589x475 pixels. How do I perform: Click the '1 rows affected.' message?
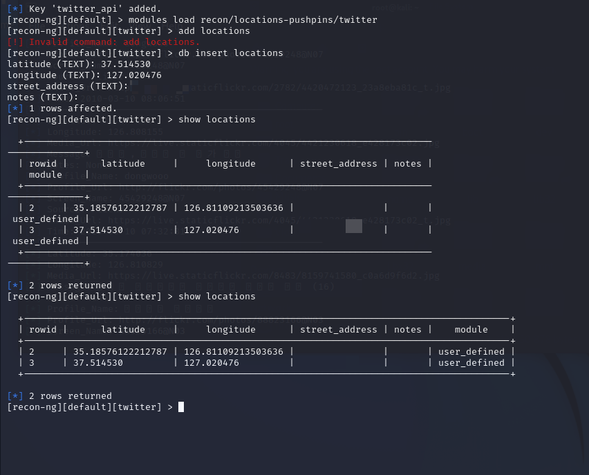(x=73, y=109)
